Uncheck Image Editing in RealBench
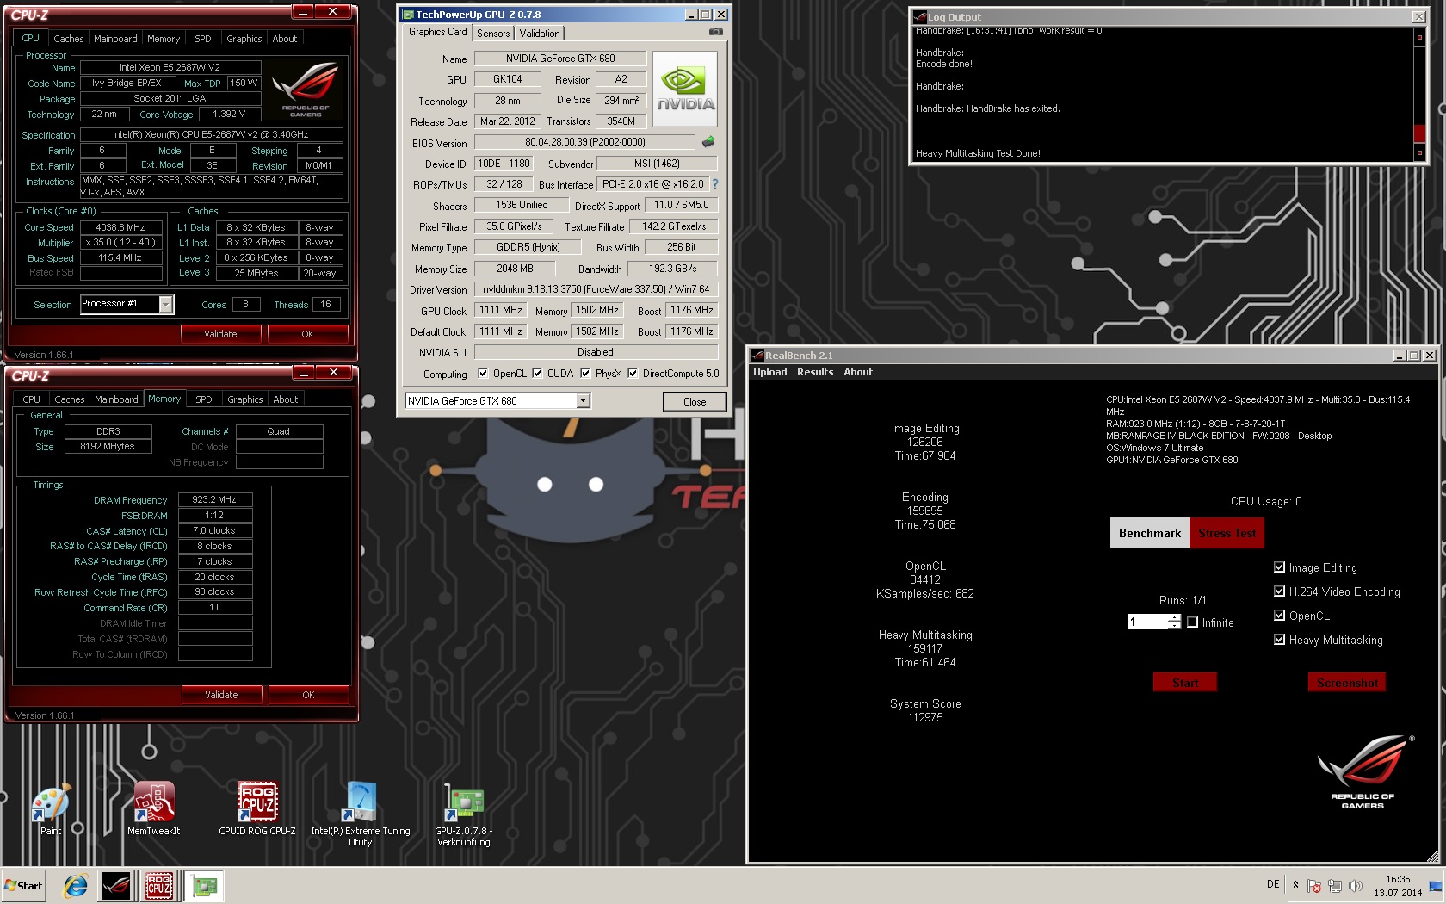The width and height of the screenshot is (1446, 904). tap(1279, 567)
